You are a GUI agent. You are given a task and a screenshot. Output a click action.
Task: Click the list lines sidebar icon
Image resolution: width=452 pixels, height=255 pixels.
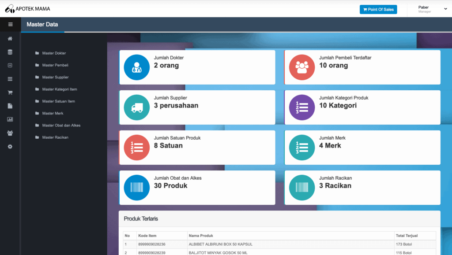10,79
